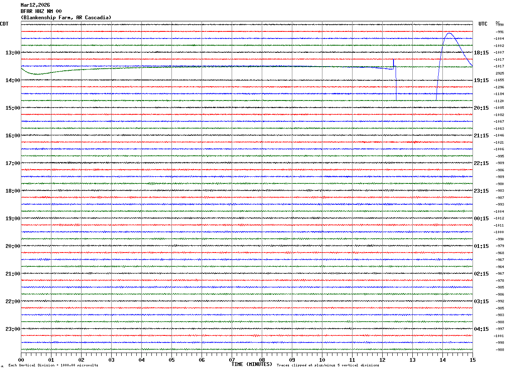Image resolution: width=506 pixels, height=371 pixels.
Task: Click the 04:15 UTC time label
Action: [x=481, y=329]
